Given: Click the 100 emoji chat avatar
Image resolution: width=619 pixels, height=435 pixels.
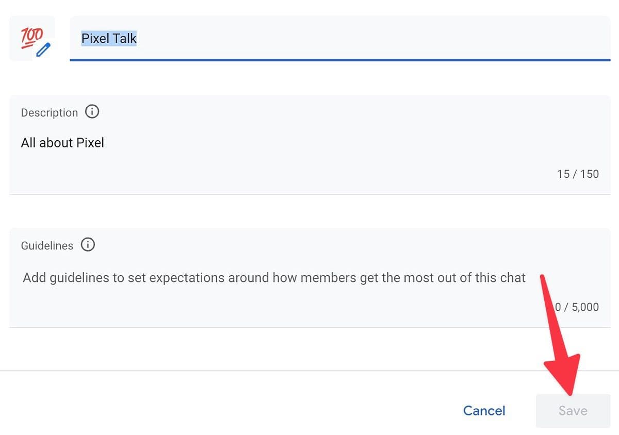Looking at the screenshot, I should [x=31, y=37].
